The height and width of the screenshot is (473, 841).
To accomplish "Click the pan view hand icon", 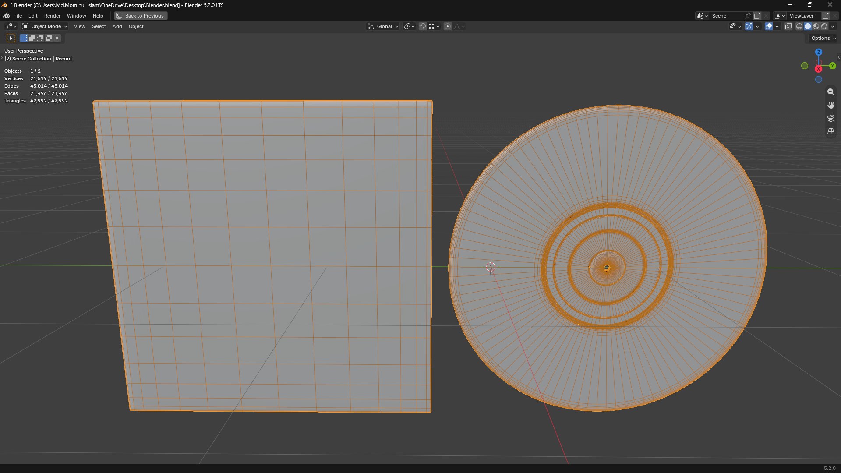I will [831, 105].
